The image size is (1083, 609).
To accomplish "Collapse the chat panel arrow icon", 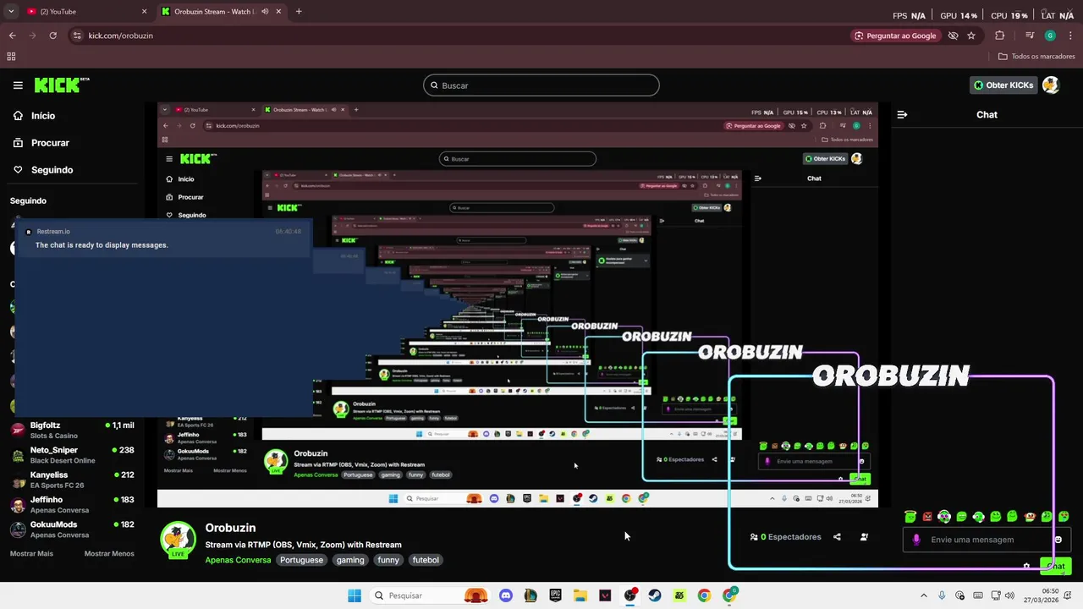I will pos(902,114).
